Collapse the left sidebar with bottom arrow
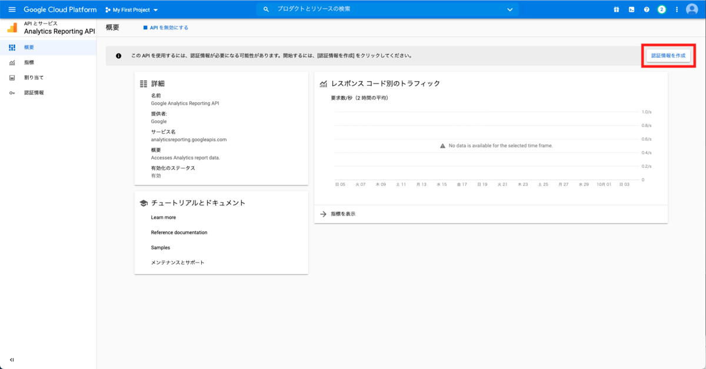 click(x=11, y=360)
